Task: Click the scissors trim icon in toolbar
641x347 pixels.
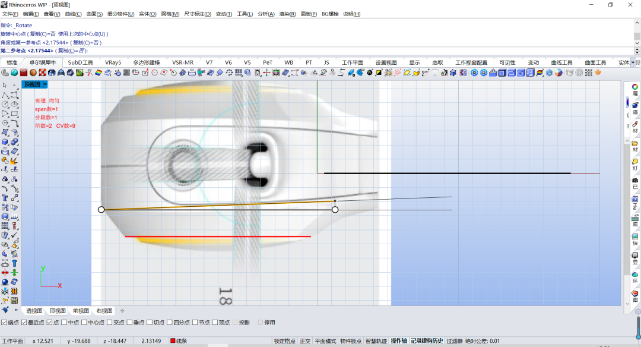Action: click(89, 73)
